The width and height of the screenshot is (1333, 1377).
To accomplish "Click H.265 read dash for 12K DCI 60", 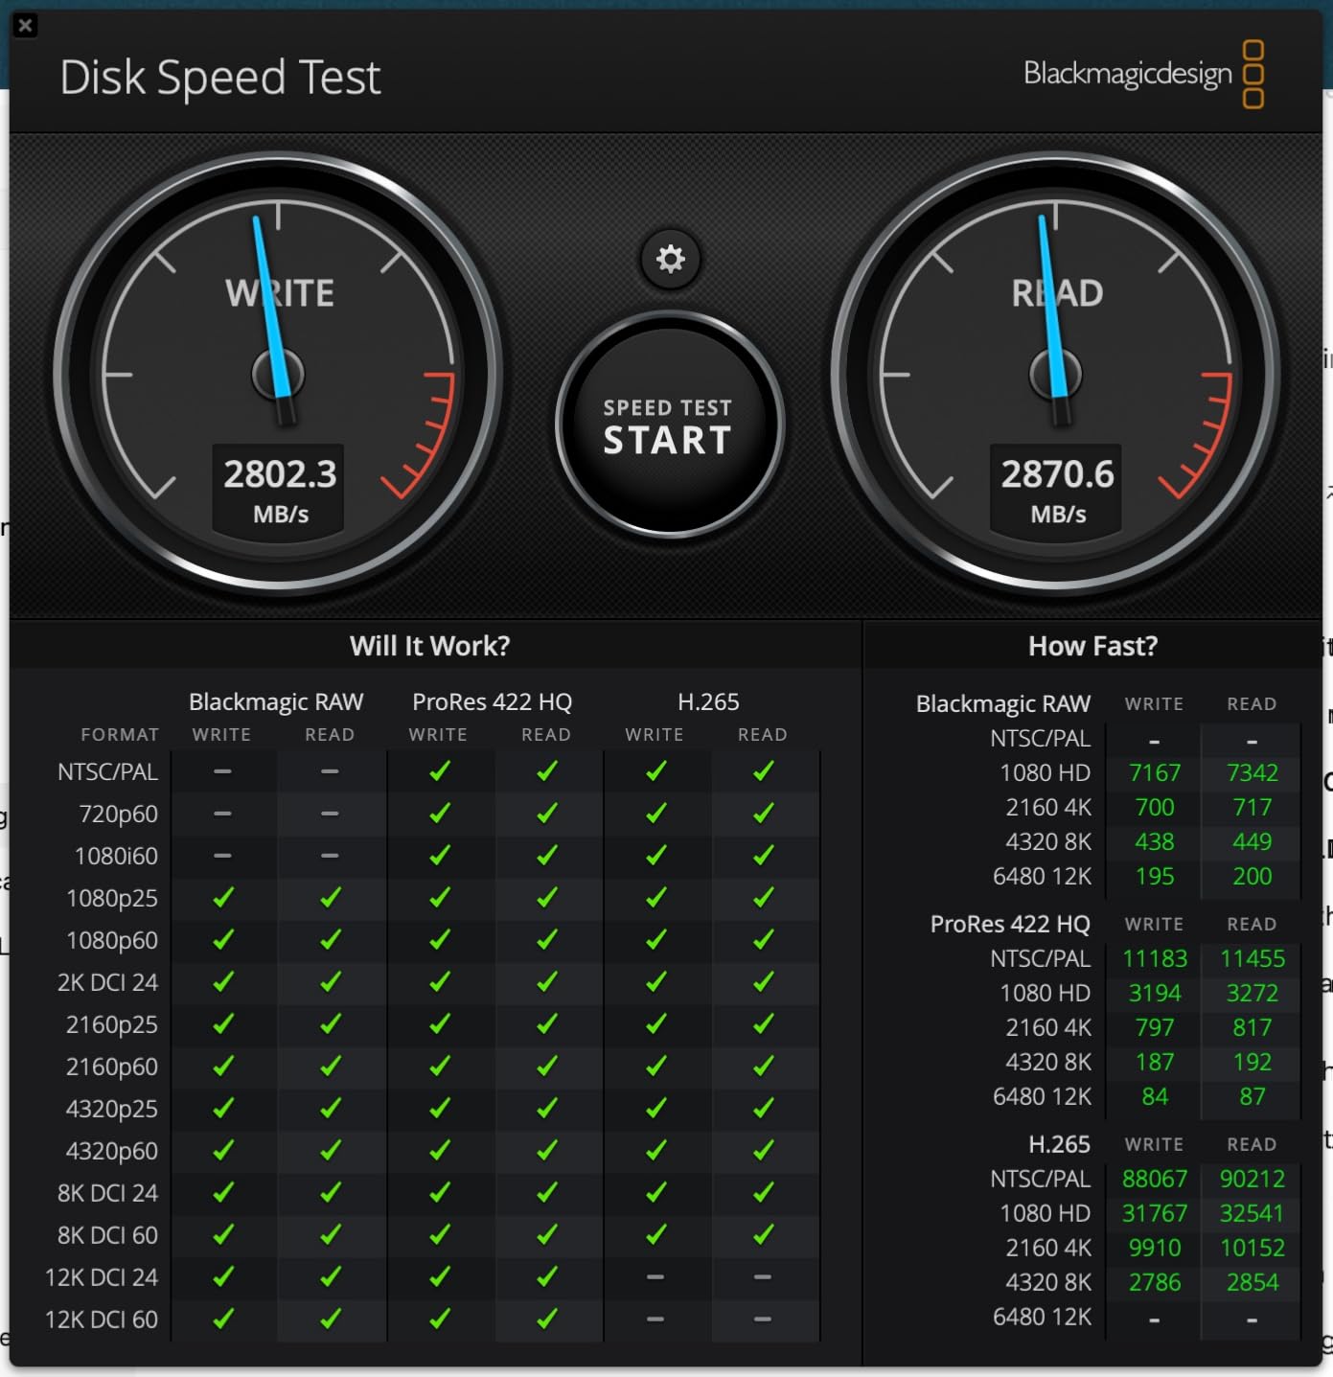I will point(763,1320).
